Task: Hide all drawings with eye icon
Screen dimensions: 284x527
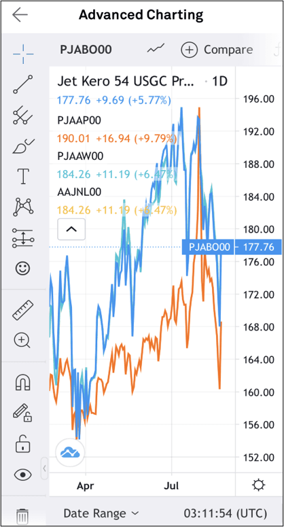Action: (x=23, y=475)
